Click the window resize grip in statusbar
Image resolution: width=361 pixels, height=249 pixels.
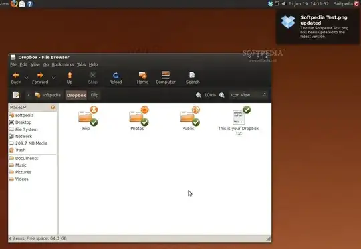click(269, 238)
